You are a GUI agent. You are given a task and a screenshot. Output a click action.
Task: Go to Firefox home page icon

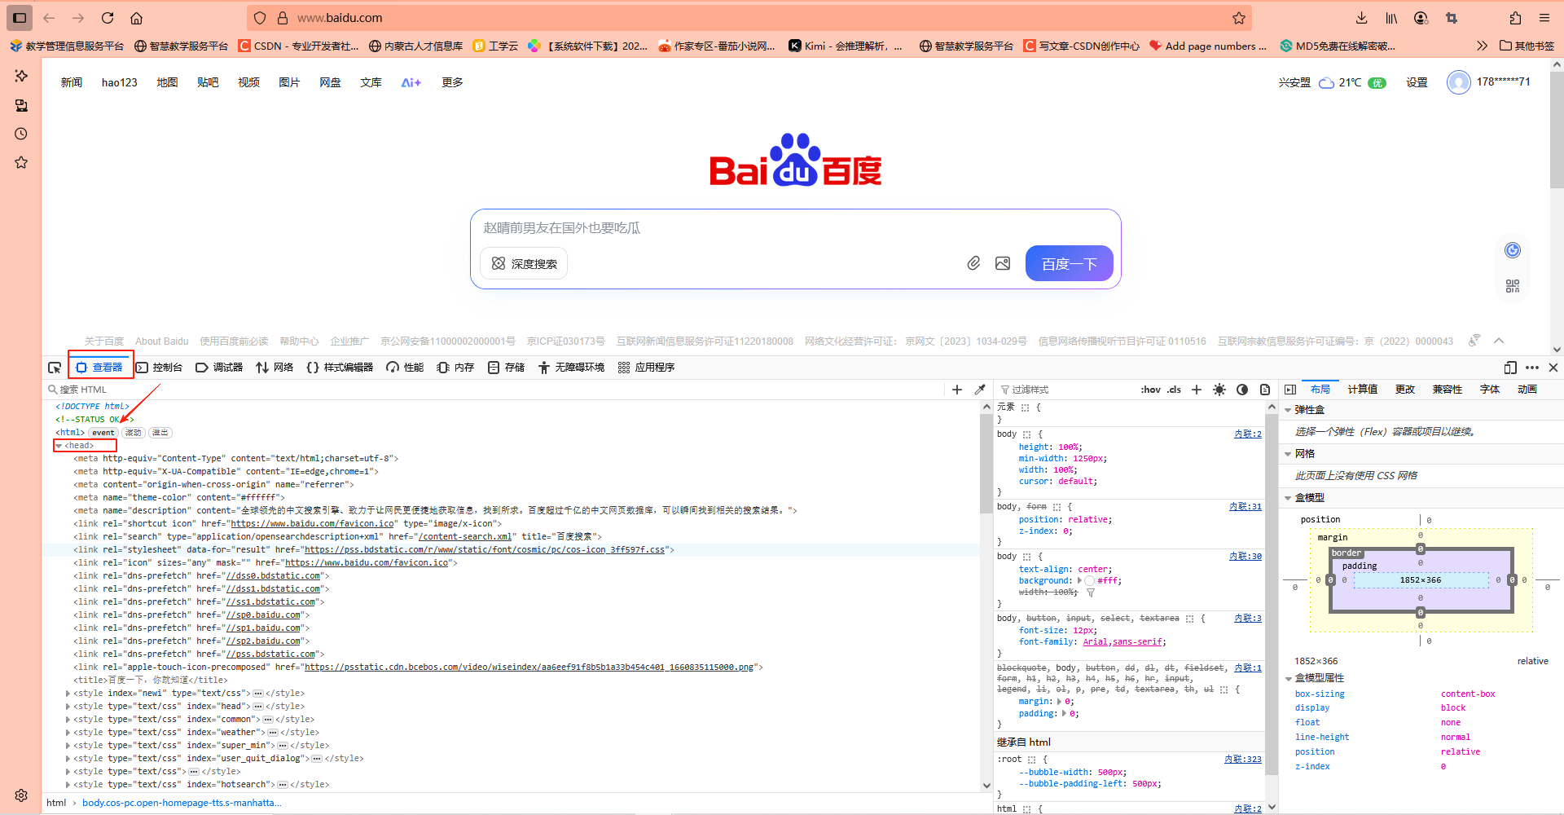click(137, 18)
